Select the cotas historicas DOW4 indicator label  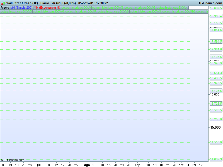click(172, 8)
